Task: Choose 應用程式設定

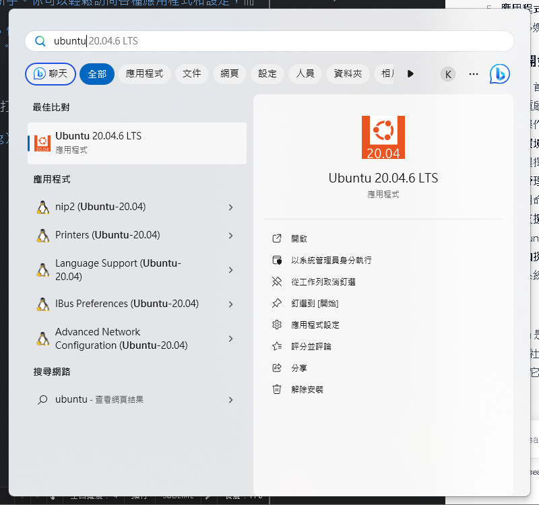Action: point(315,325)
